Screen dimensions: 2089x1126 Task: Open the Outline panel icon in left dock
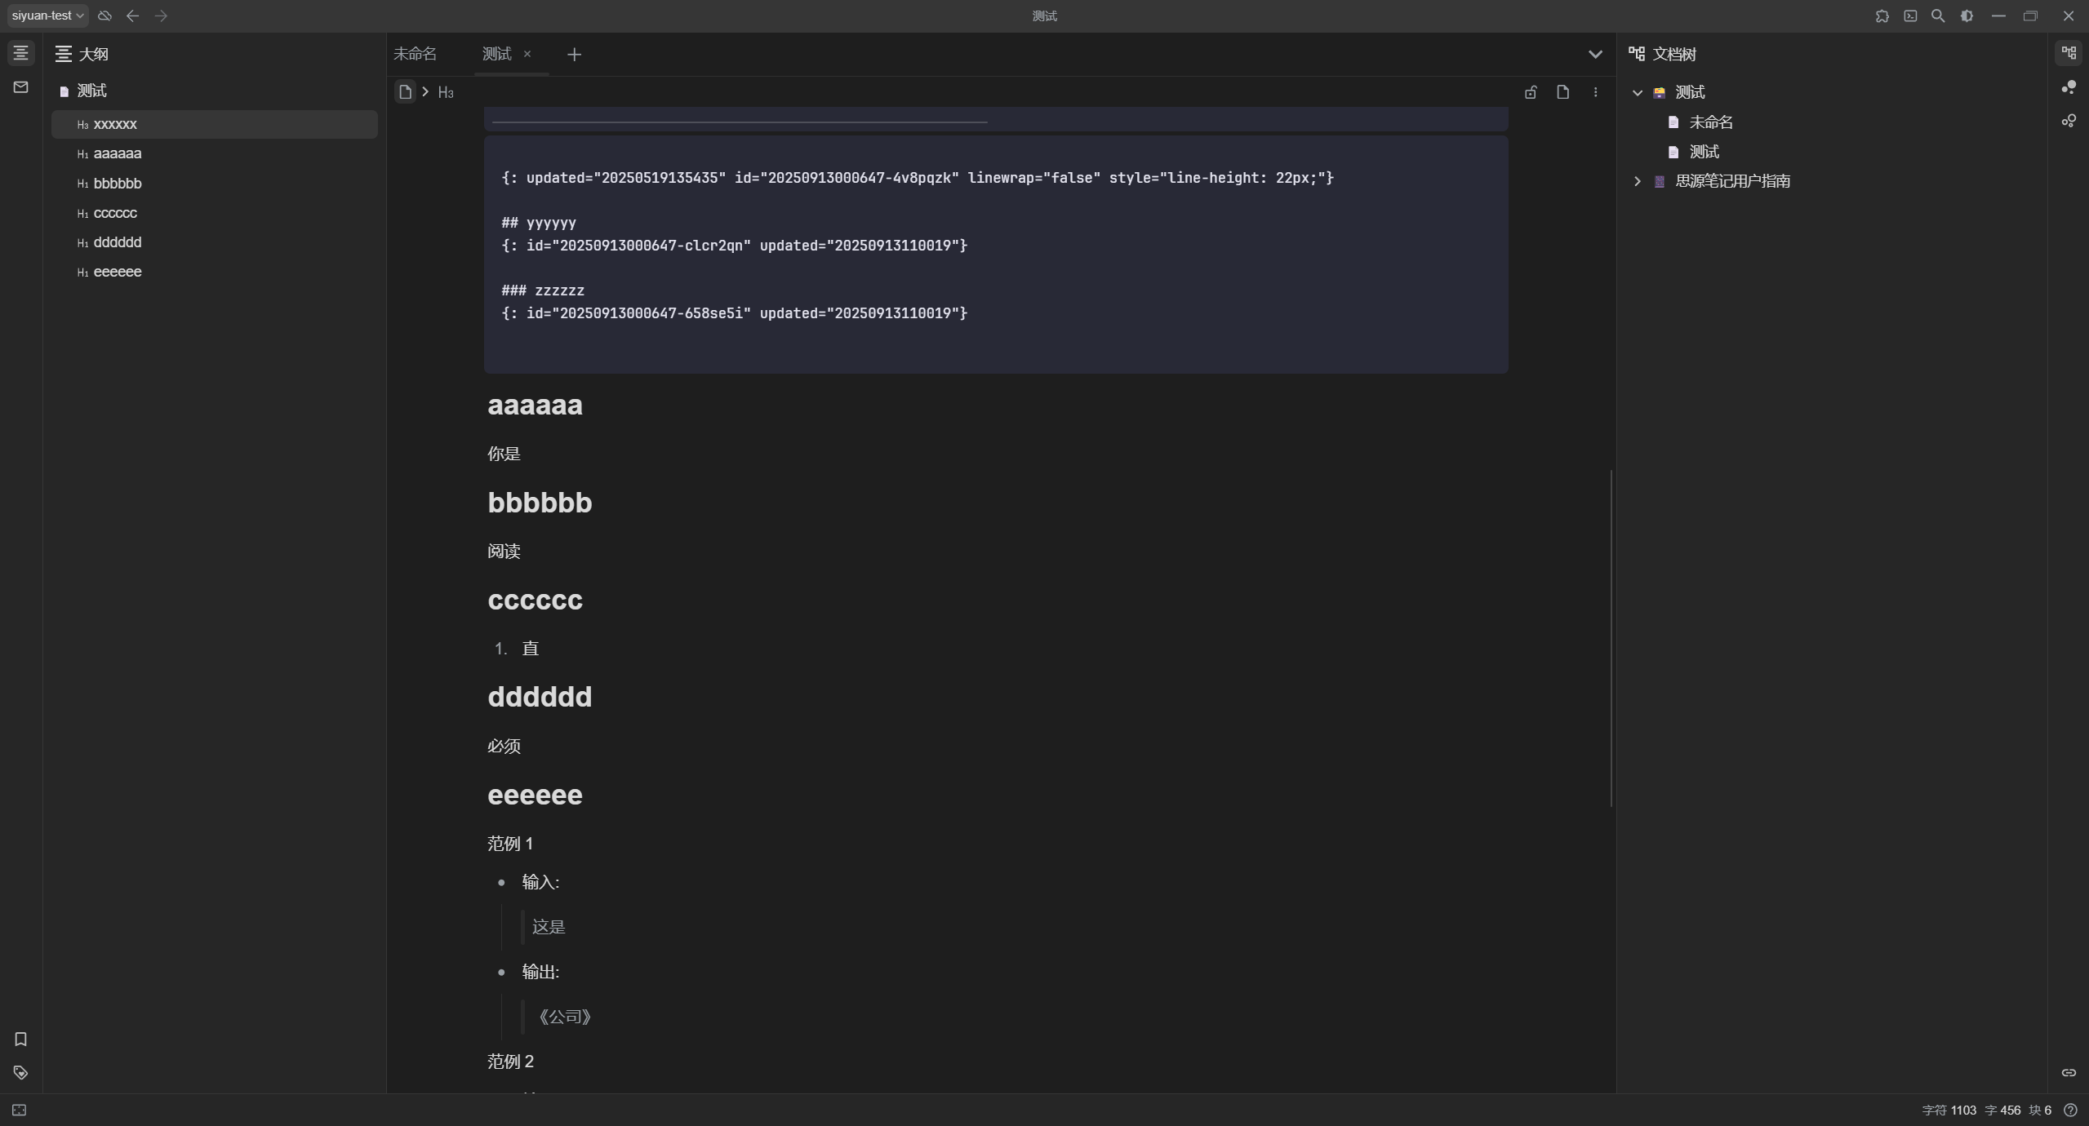click(20, 53)
